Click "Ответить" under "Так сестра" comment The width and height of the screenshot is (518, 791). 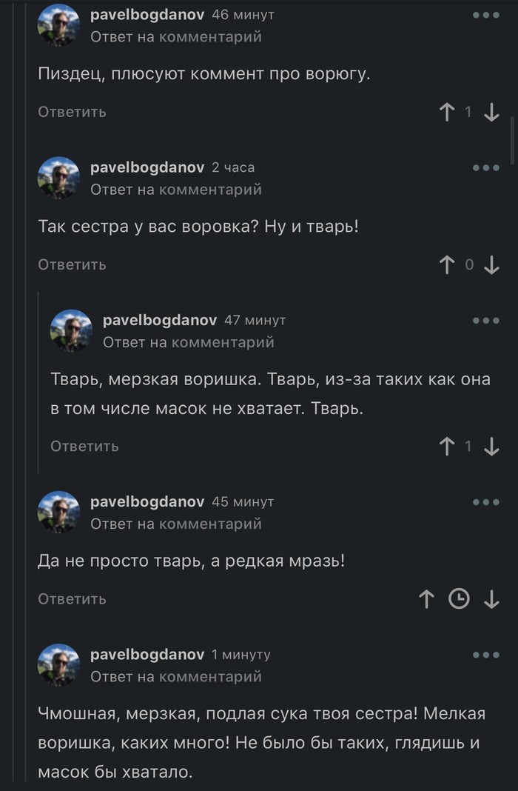[x=71, y=264]
